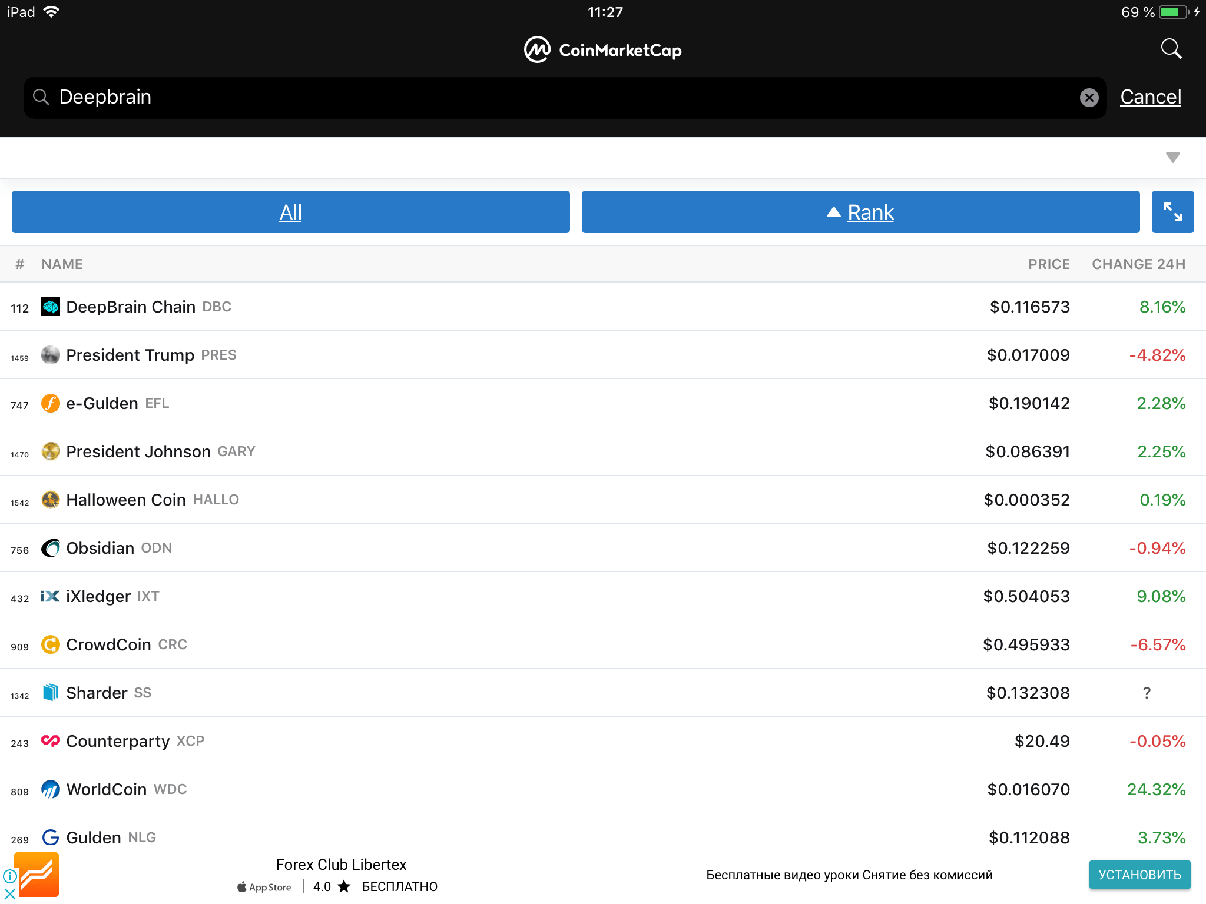Tap the CoinMarketCap logo

603,50
